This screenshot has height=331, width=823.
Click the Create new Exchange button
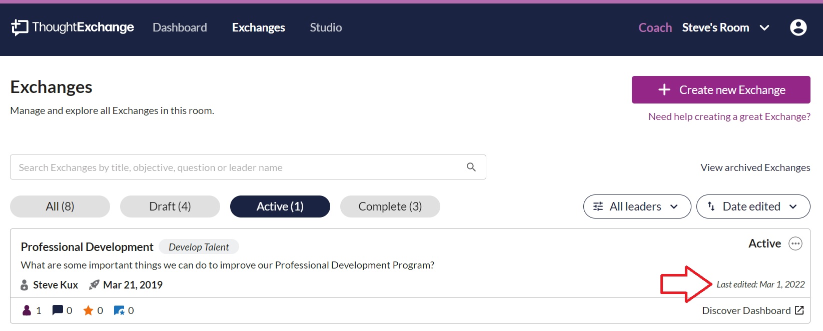[721, 90]
